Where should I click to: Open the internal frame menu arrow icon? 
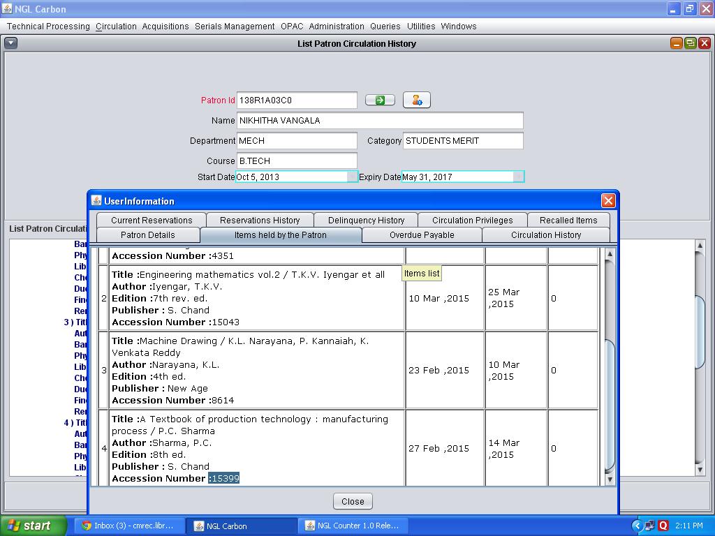(x=11, y=43)
